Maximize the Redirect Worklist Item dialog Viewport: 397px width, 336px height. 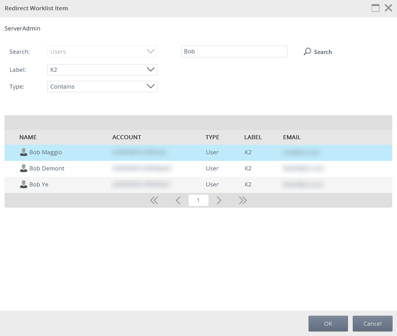[x=375, y=8]
